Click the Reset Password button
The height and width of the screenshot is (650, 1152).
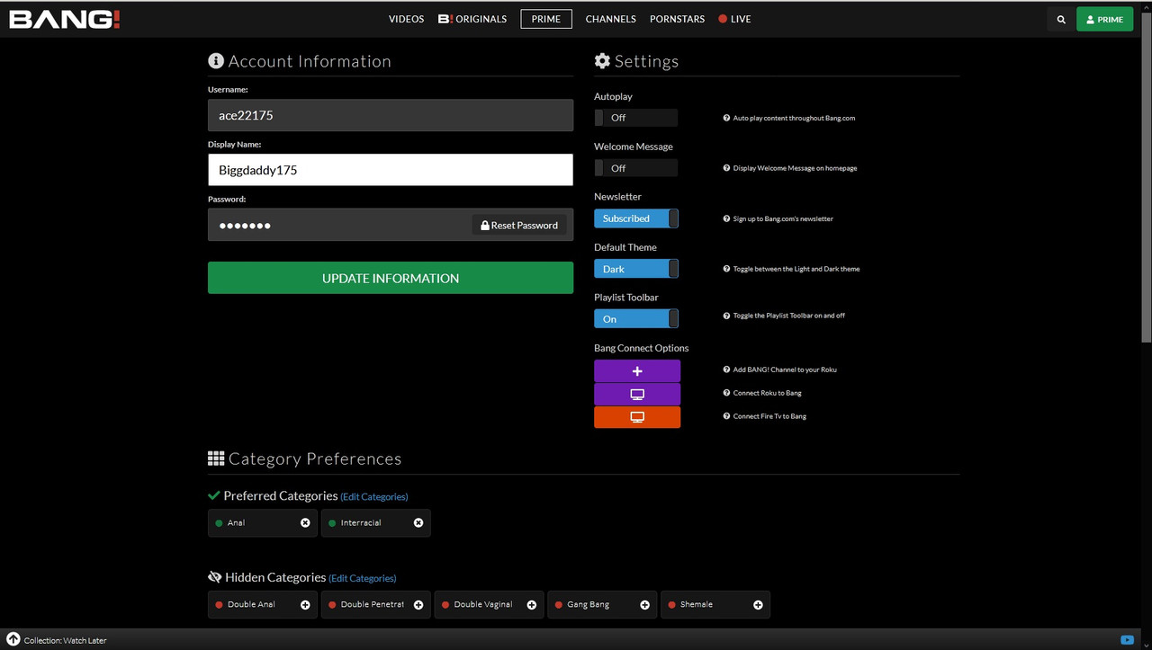[x=519, y=225]
